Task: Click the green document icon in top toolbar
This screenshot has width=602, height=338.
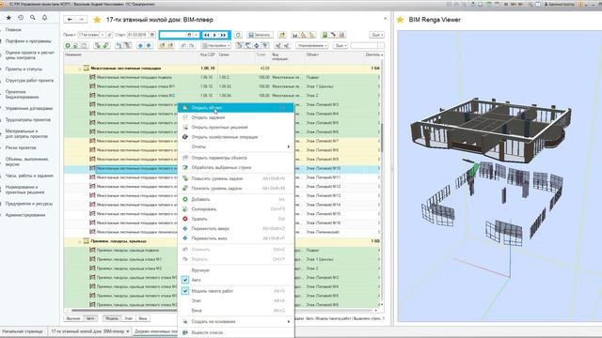Action: [325, 35]
